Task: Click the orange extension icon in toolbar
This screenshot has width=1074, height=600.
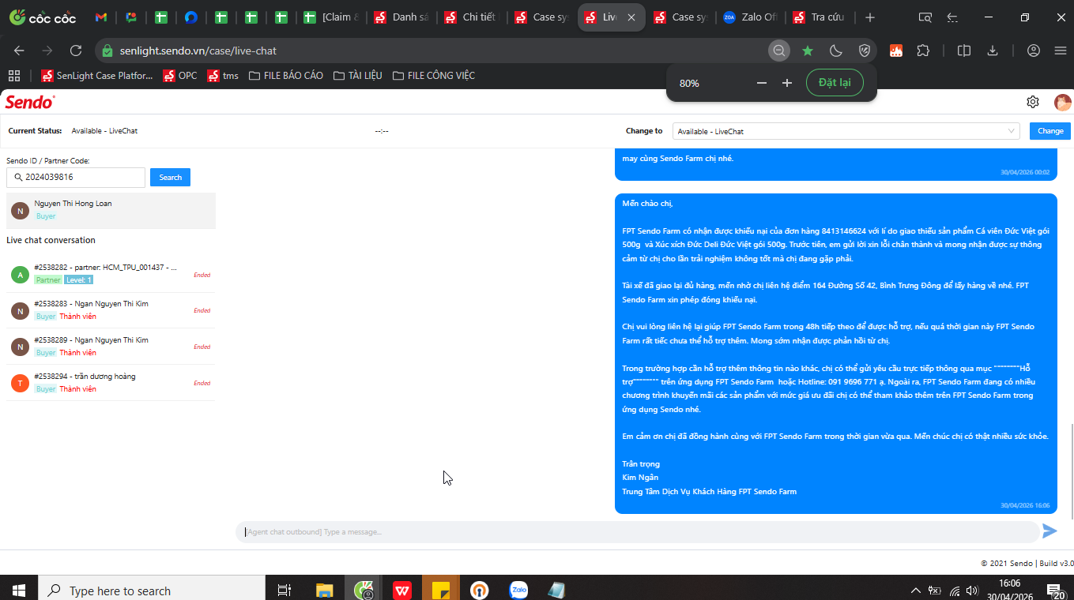Action: point(896,51)
